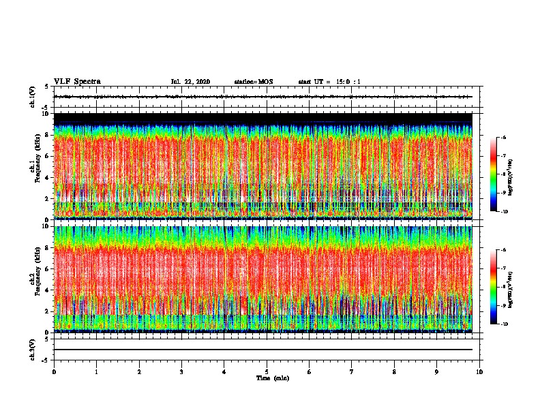The height and width of the screenshot is (417, 540).
Task: Click time axis tick label '9'
Action: [x=436, y=372]
